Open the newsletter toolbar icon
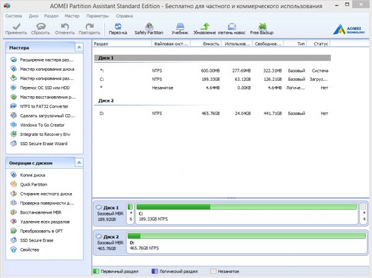This screenshot has width=372, height=278. click(232, 29)
